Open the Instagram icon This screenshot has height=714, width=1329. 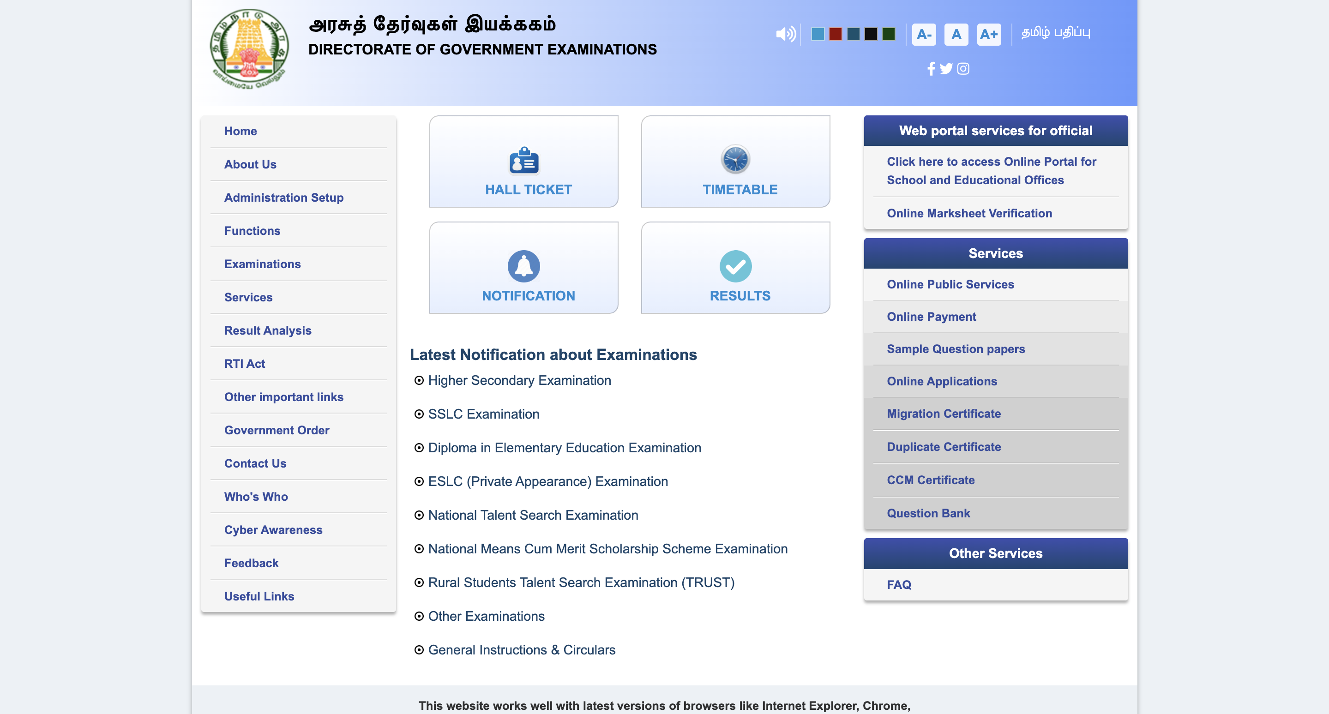pos(962,69)
